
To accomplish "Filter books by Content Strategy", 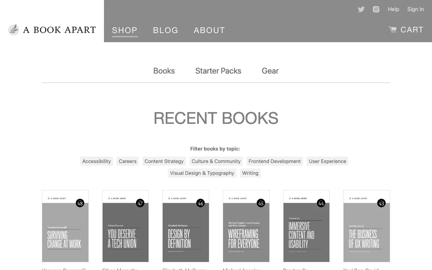I will 164,161.
